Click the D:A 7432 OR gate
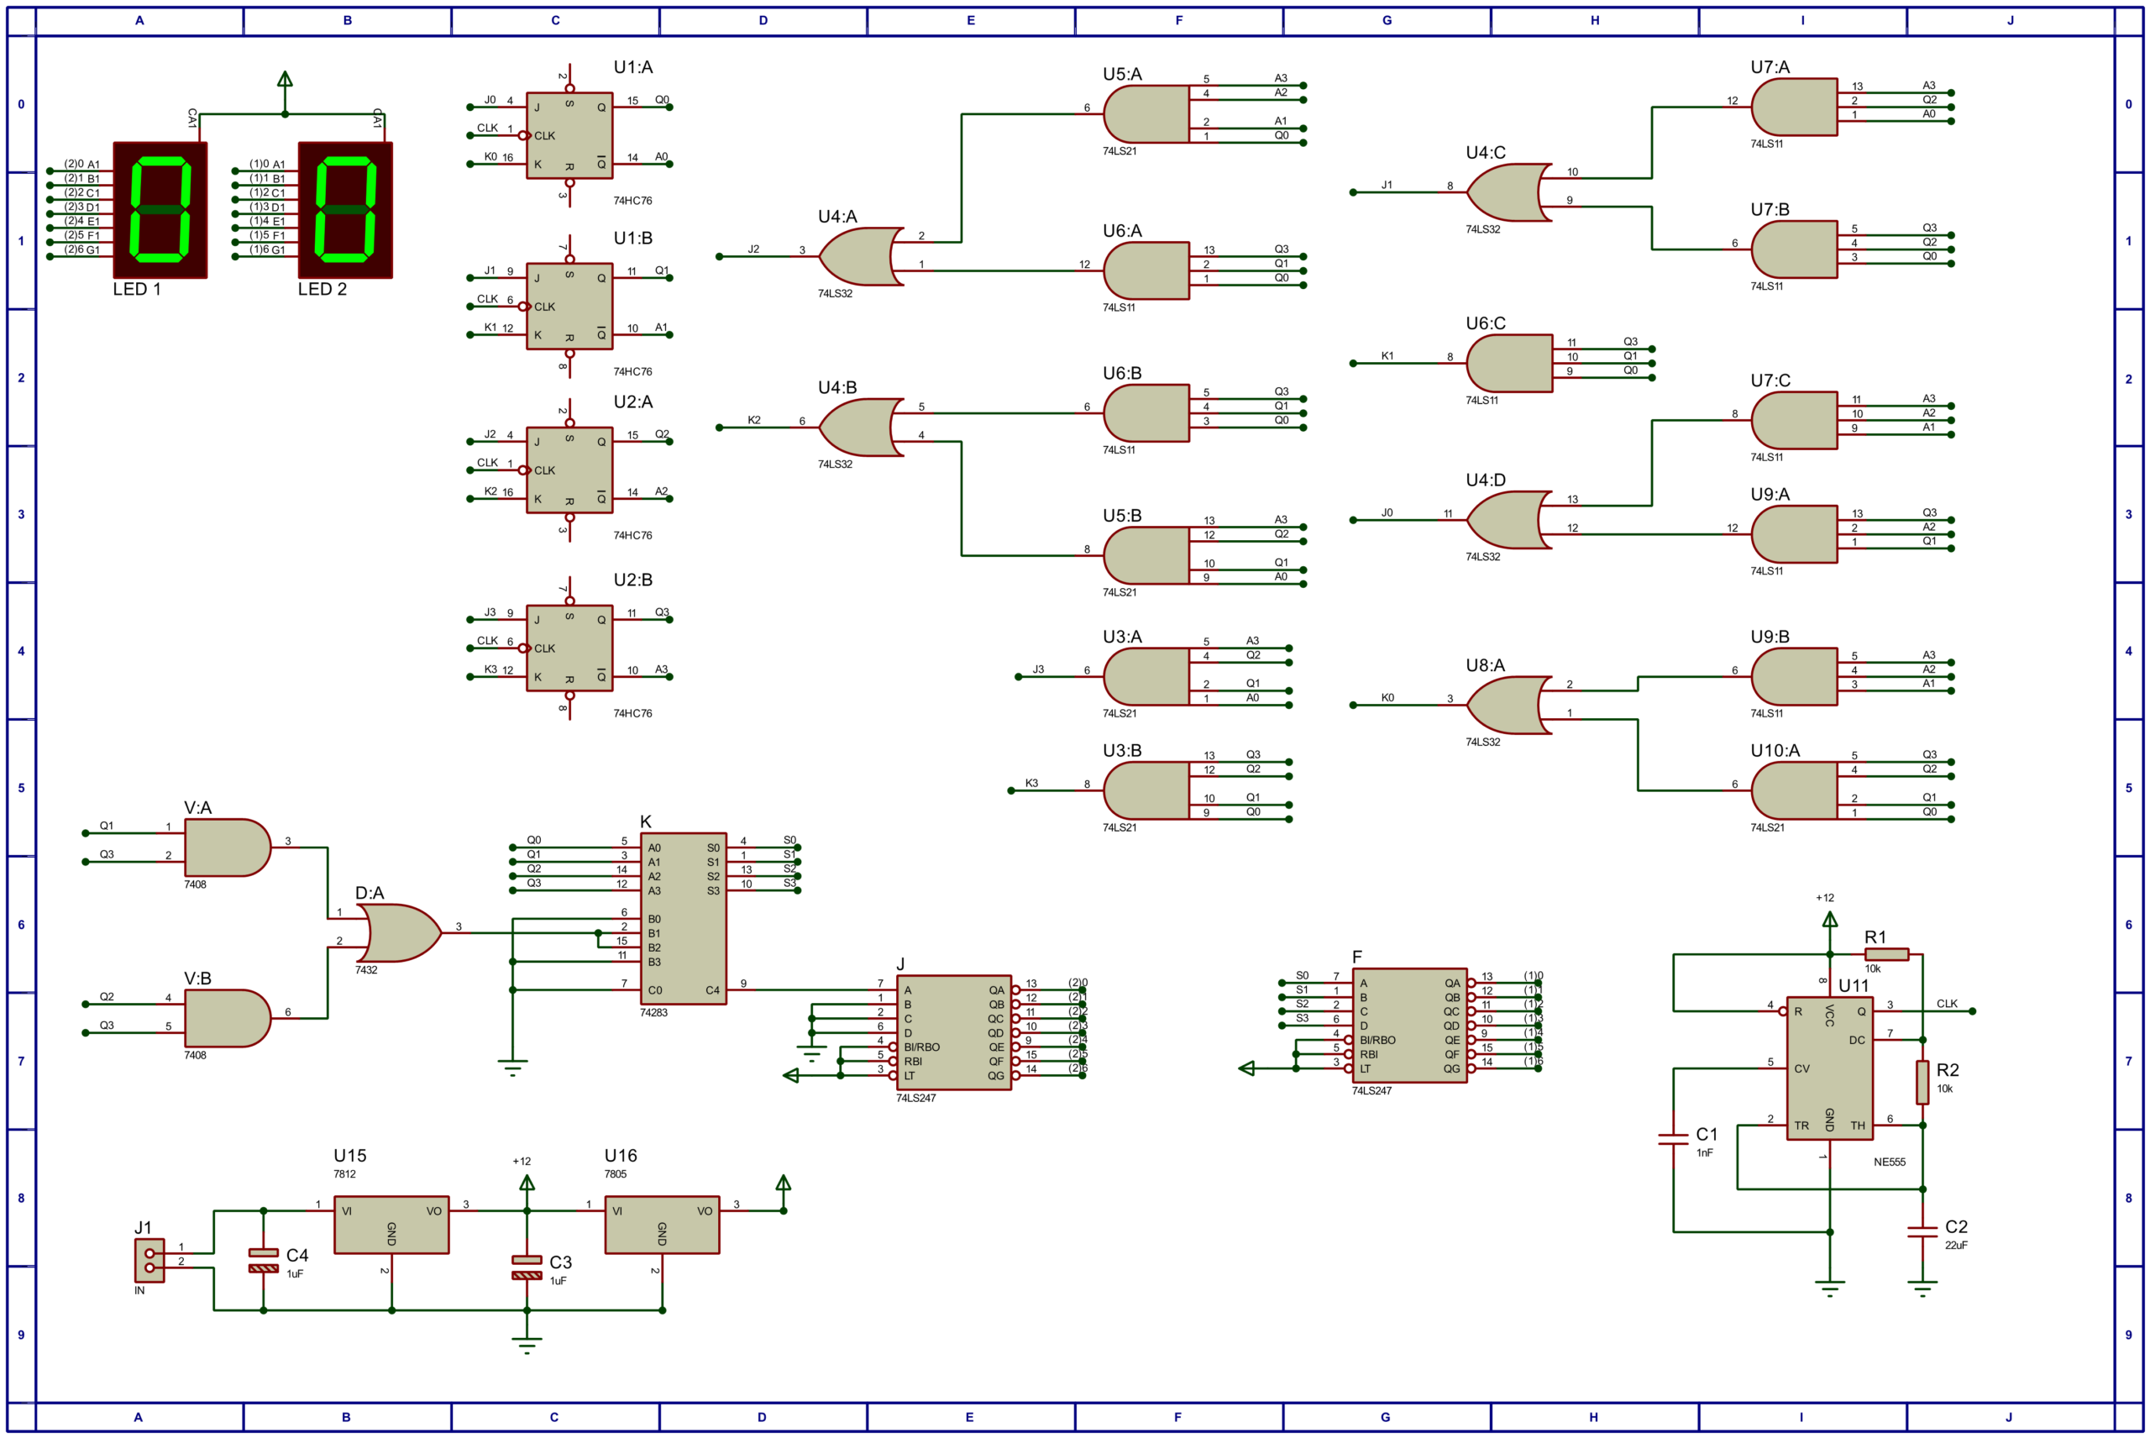The height and width of the screenshot is (1438, 2150). 400,932
